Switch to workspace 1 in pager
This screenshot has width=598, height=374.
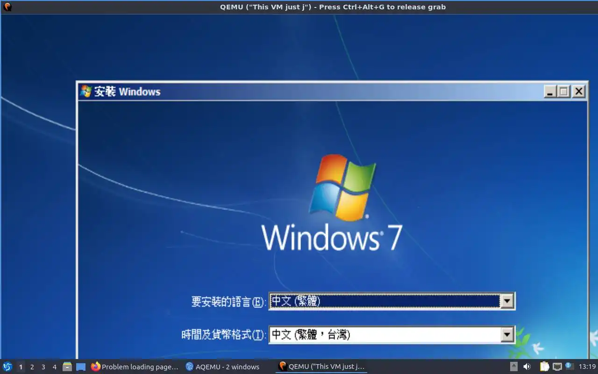(x=21, y=367)
